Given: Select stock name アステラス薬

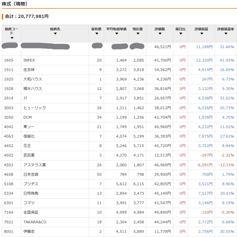Looking at the screenshot, I should coord(35,165).
